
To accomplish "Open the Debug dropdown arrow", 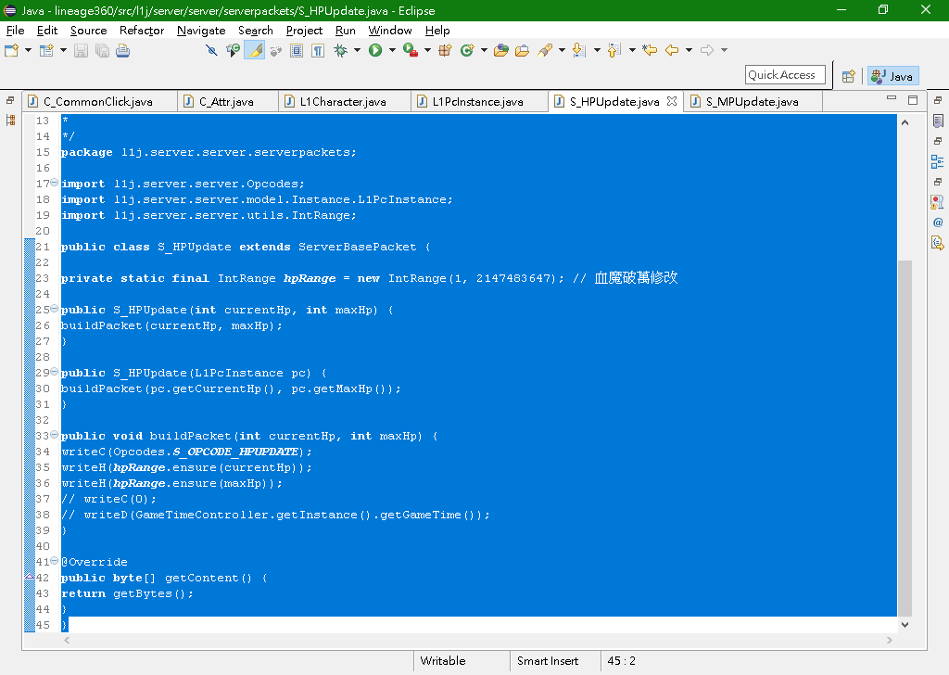I will pyautogui.click(x=357, y=50).
